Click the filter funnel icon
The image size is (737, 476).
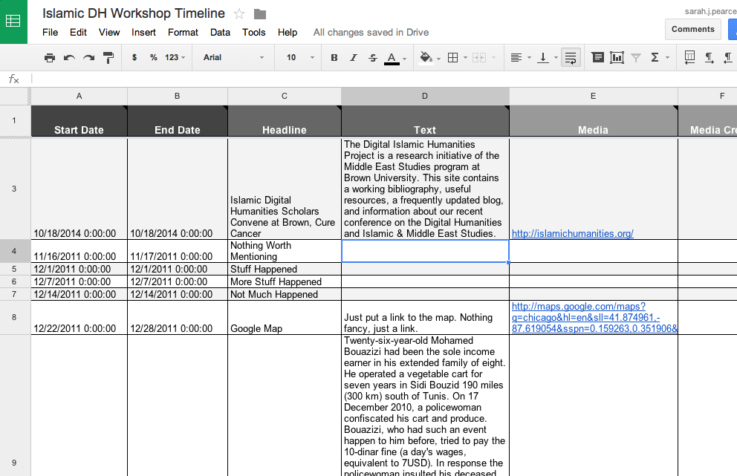[x=636, y=57]
